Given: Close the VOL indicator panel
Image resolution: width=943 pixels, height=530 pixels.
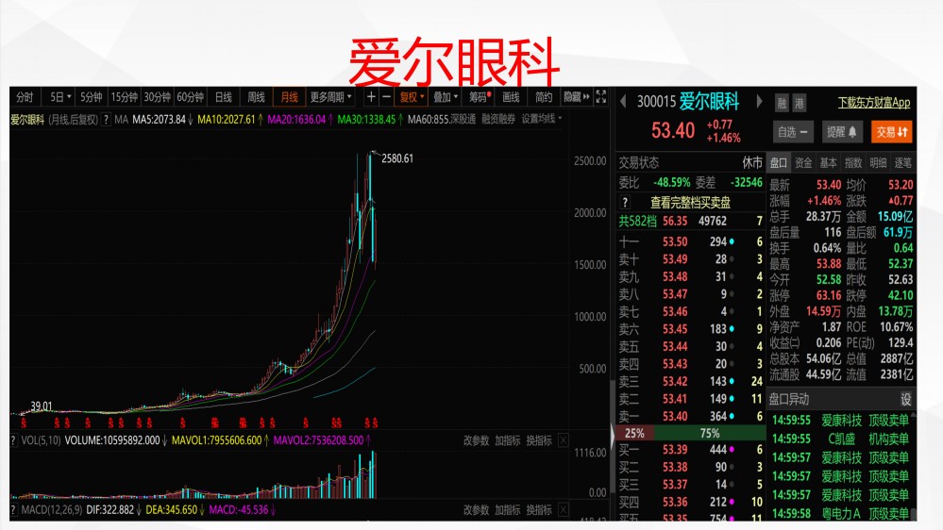Looking at the screenshot, I should click(x=563, y=440).
